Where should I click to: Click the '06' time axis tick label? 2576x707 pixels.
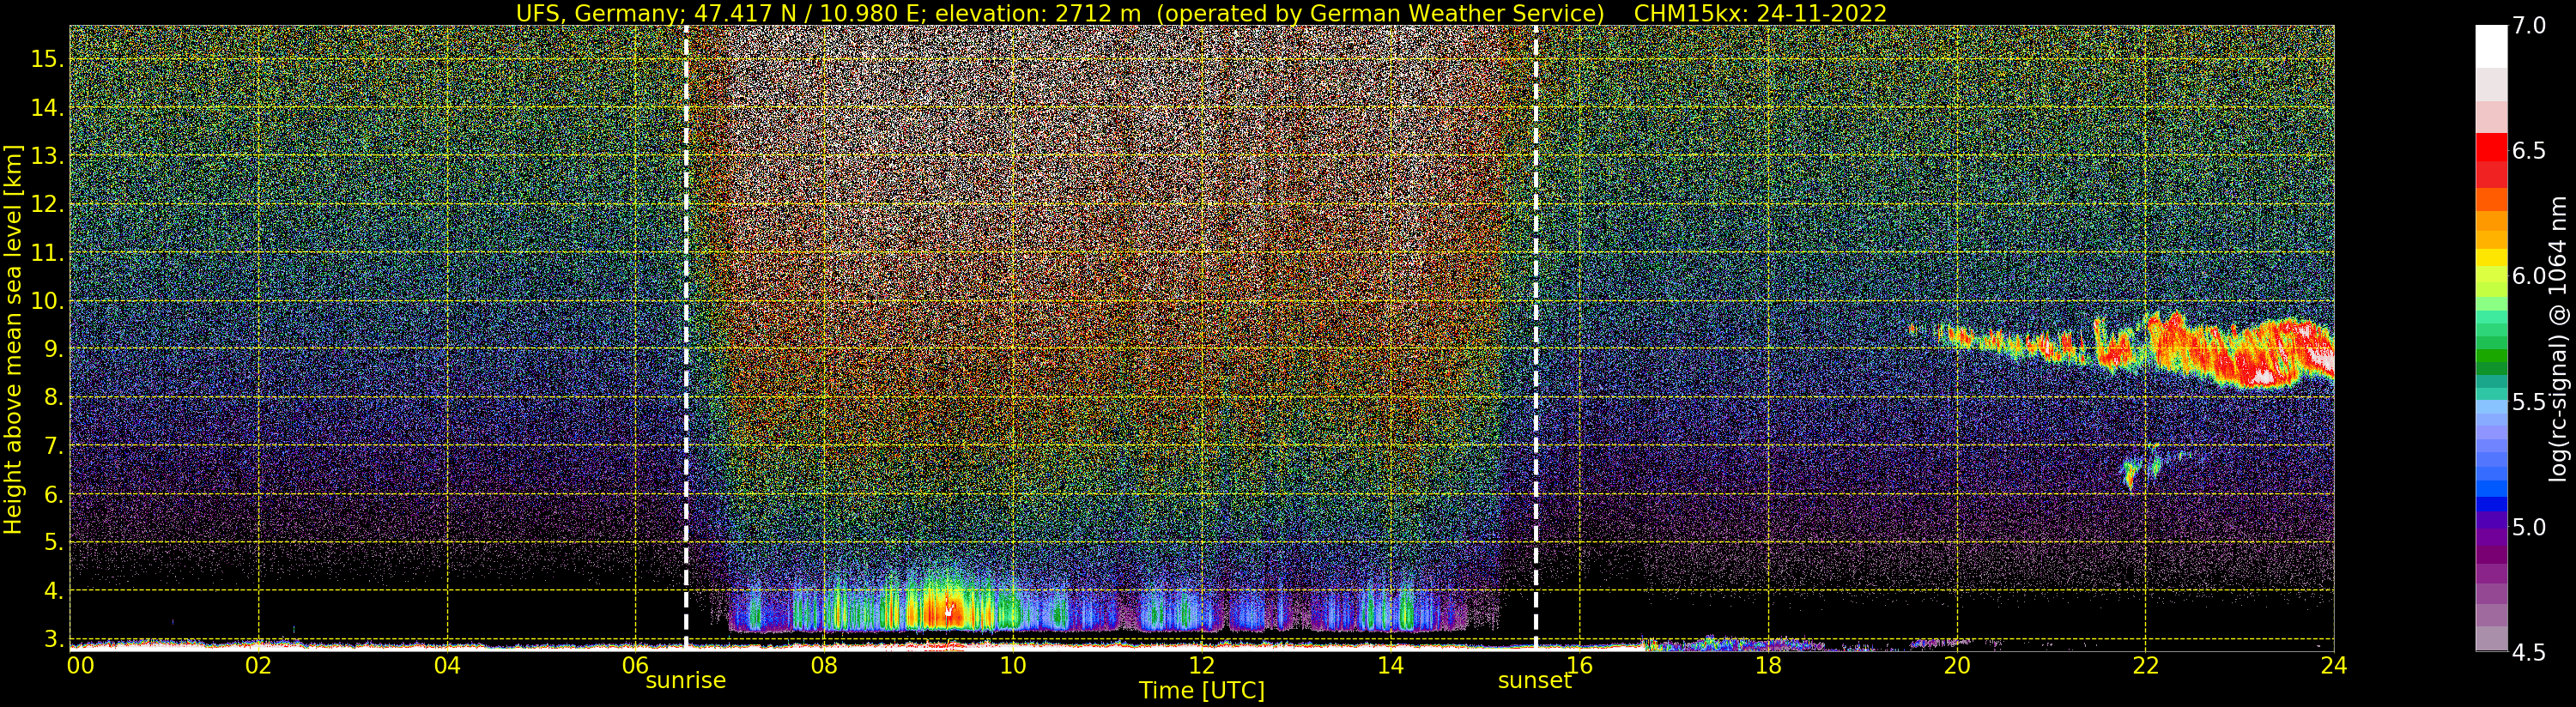point(636,665)
